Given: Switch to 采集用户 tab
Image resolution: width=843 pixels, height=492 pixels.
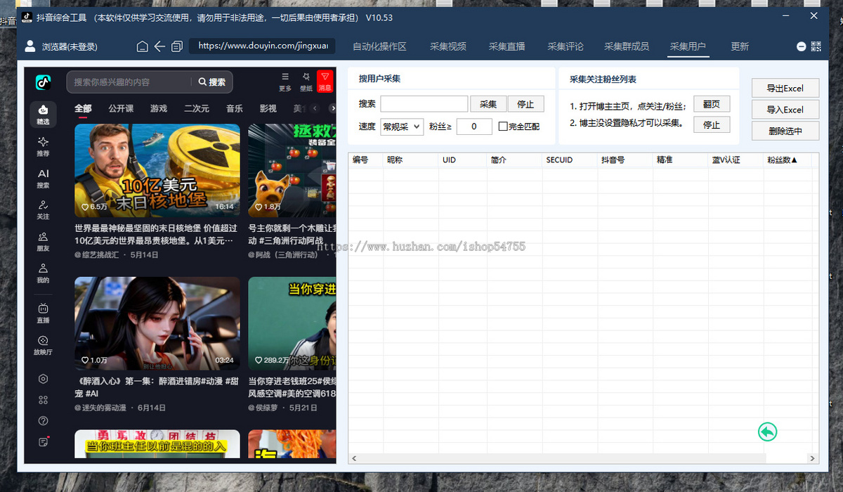Looking at the screenshot, I should point(688,46).
